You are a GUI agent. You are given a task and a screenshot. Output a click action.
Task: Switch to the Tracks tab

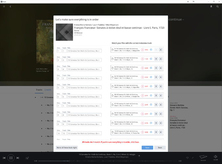tap(39, 90)
